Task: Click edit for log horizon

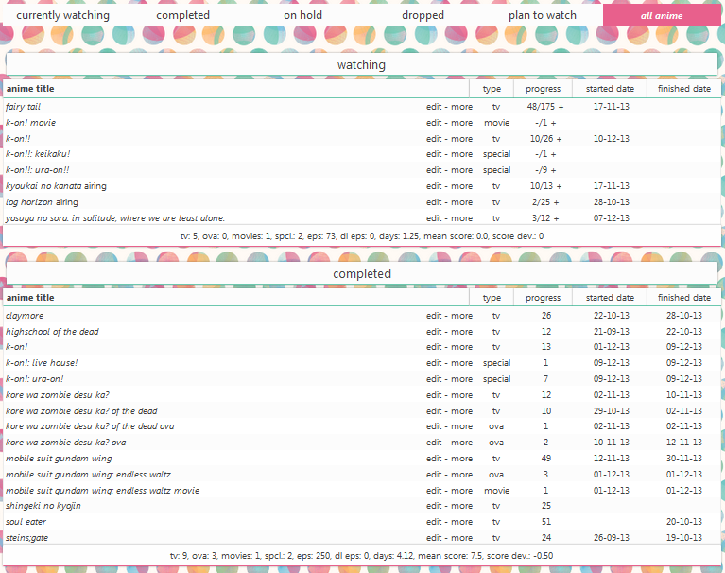Action: coord(434,202)
